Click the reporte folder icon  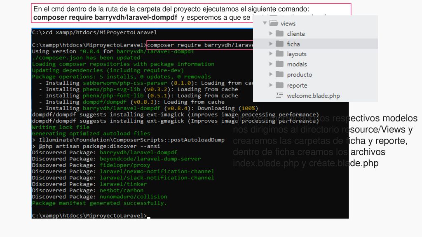tap(280, 85)
